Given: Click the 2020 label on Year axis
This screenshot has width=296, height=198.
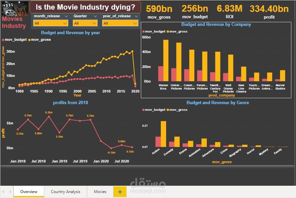Looking at the screenshot, I should pos(136,91).
